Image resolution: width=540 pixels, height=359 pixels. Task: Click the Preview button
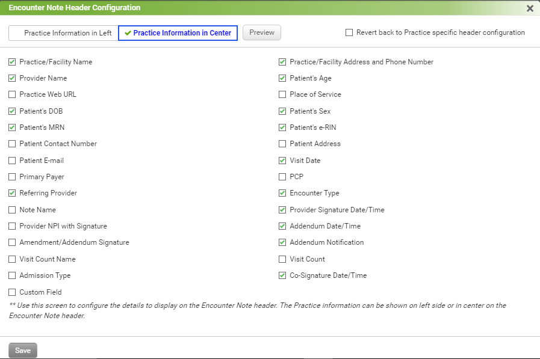[261, 32]
